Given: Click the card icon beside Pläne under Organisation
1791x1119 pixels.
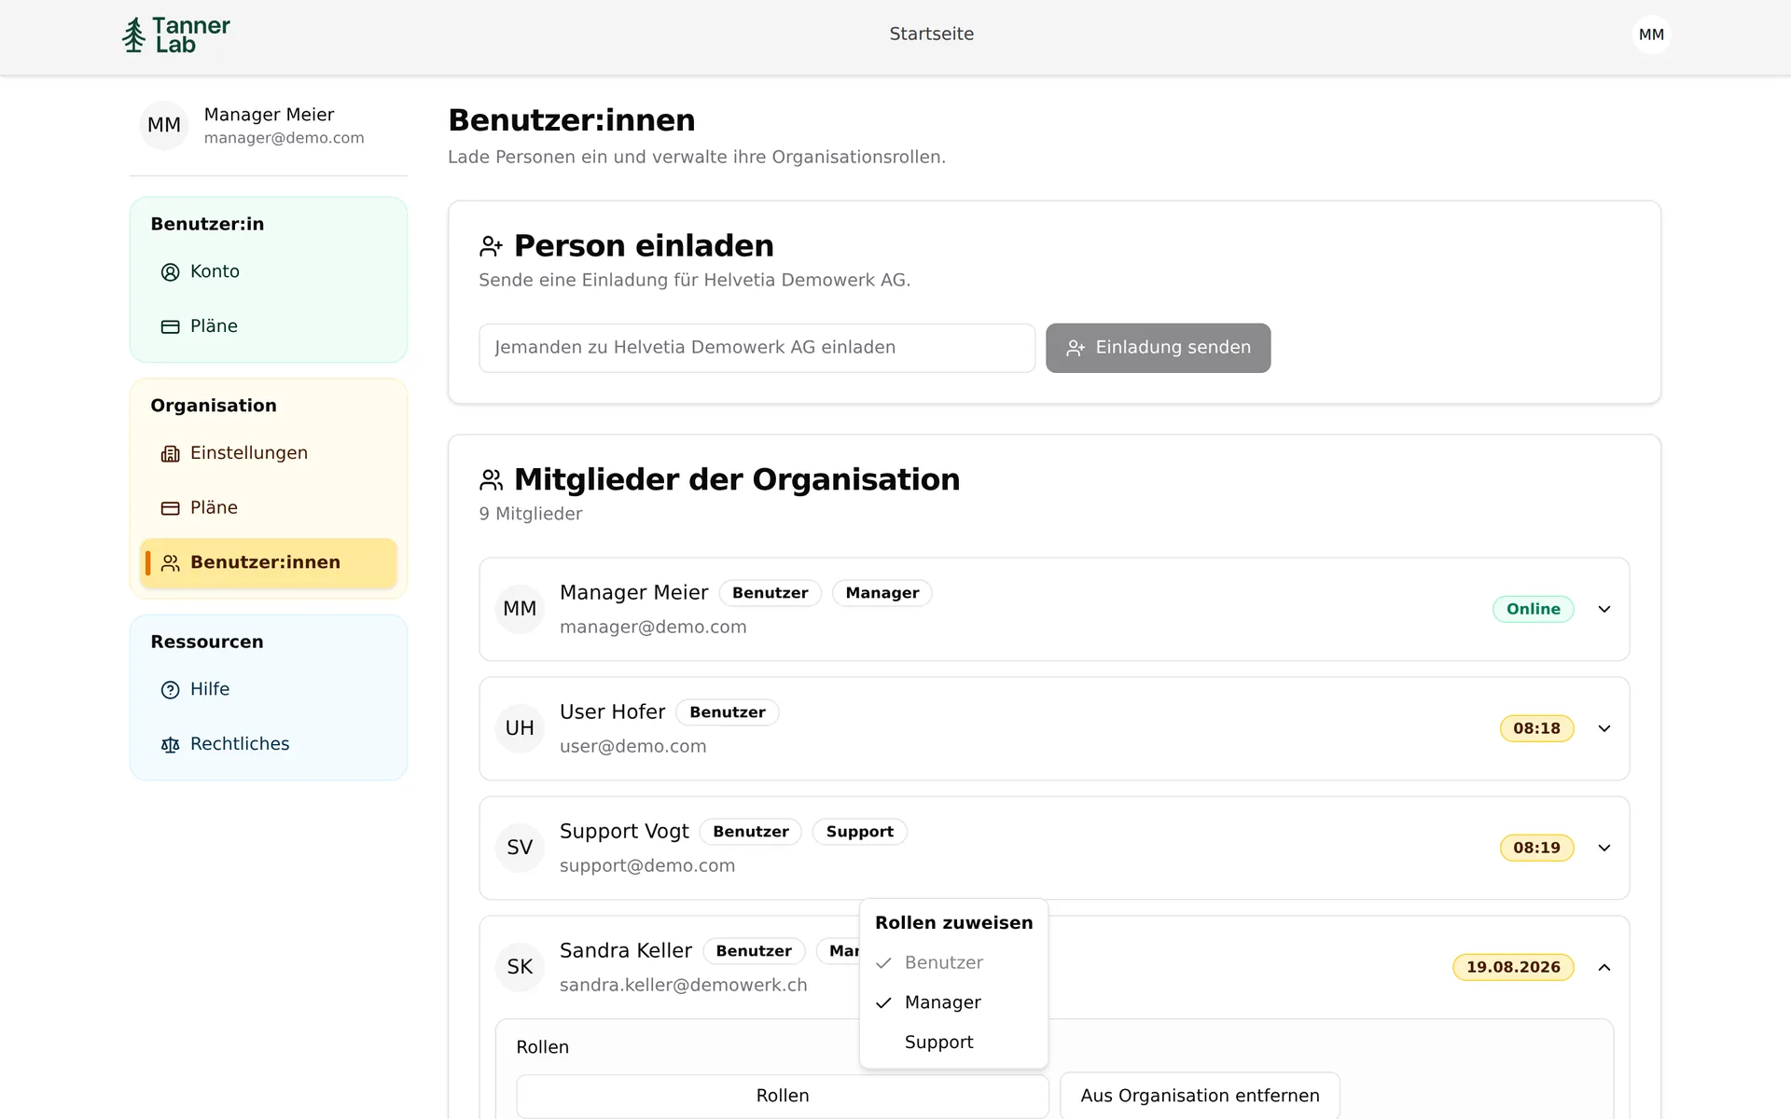Looking at the screenshot, I should point(170,508).
